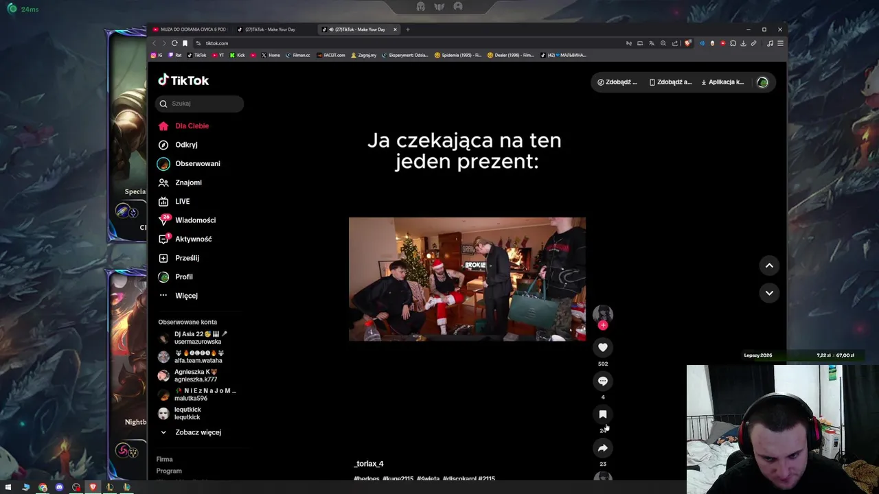Open Discord from the taskbar
The height and width of the screenshot is (494, 879).
coord(59,487)
